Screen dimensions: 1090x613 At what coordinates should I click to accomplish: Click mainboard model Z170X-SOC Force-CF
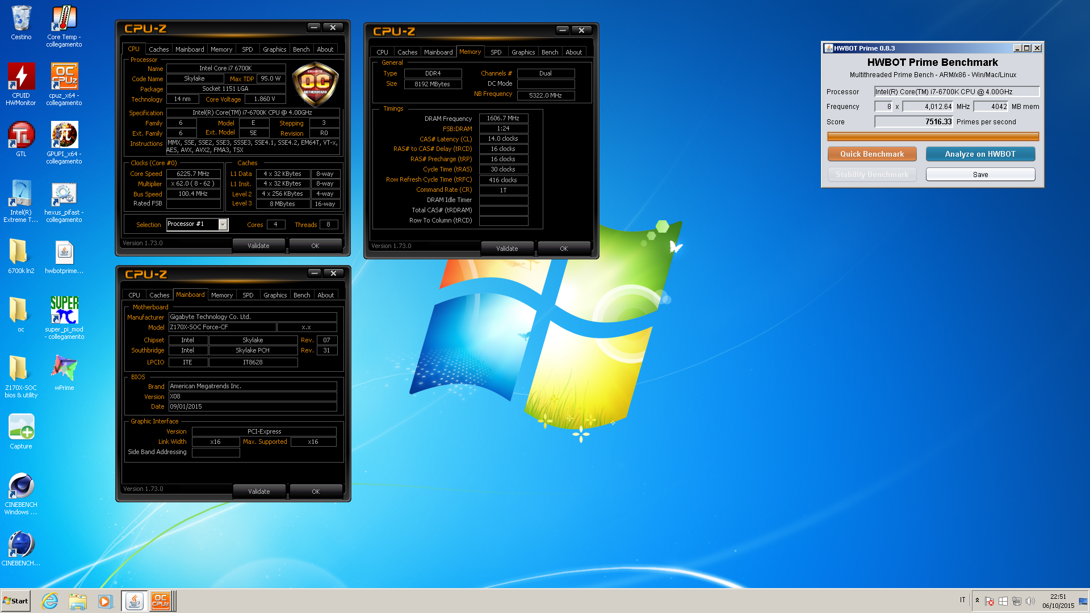(x=222, y=327)
